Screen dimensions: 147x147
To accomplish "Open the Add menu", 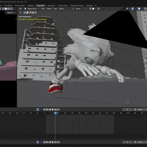I will tap(55, 9).
